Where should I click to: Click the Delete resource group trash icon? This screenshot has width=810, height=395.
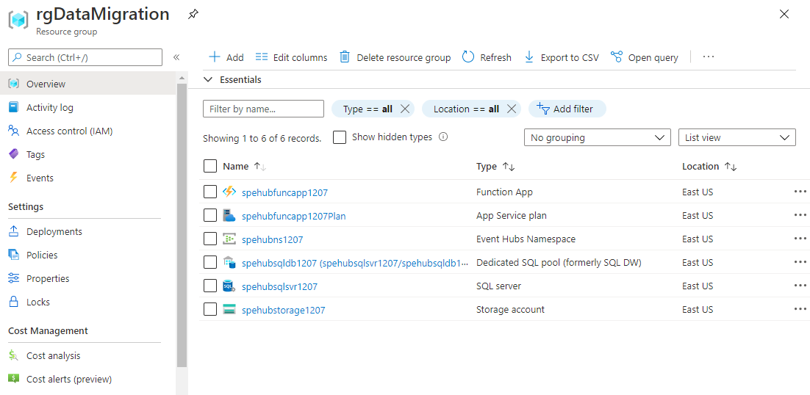345,57
